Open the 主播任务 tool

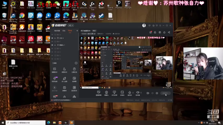74,70
